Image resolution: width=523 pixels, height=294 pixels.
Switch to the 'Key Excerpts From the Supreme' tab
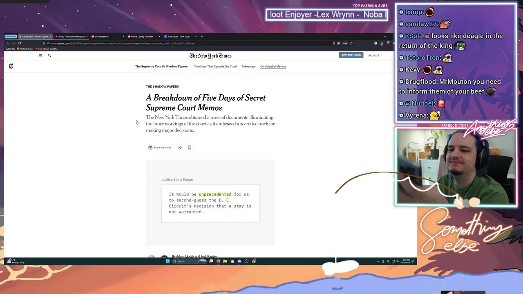click(35, 37)
